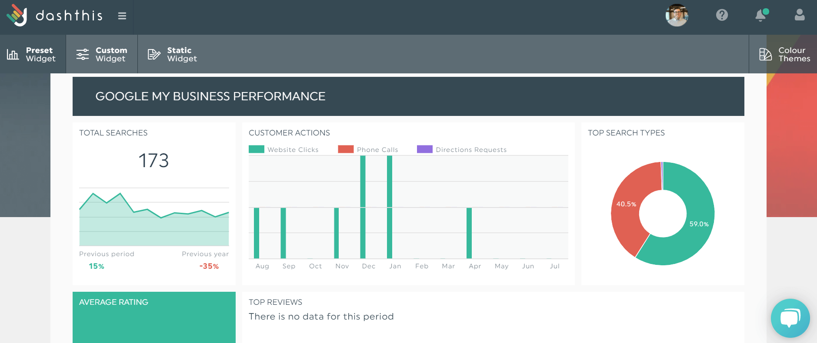Viewport: 817px width, 343px height.
Task: Select the Preset Widget label
Action: [x=40, y=54]
